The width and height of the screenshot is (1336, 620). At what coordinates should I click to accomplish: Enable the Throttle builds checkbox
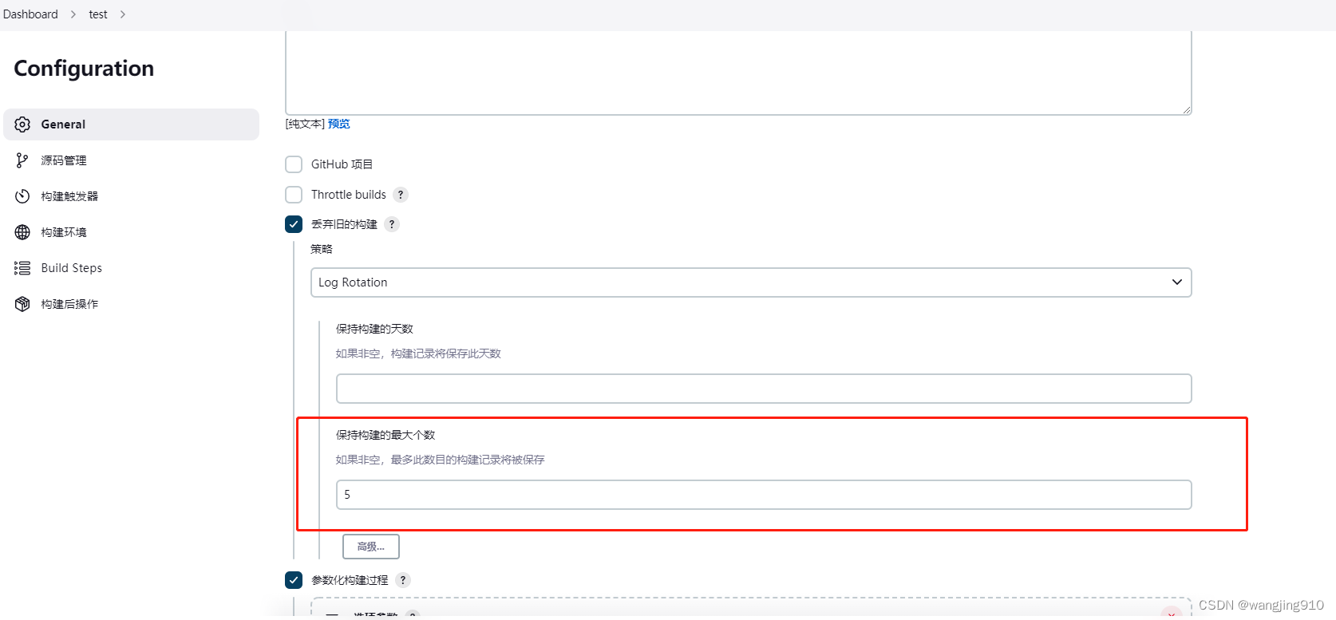294,195
